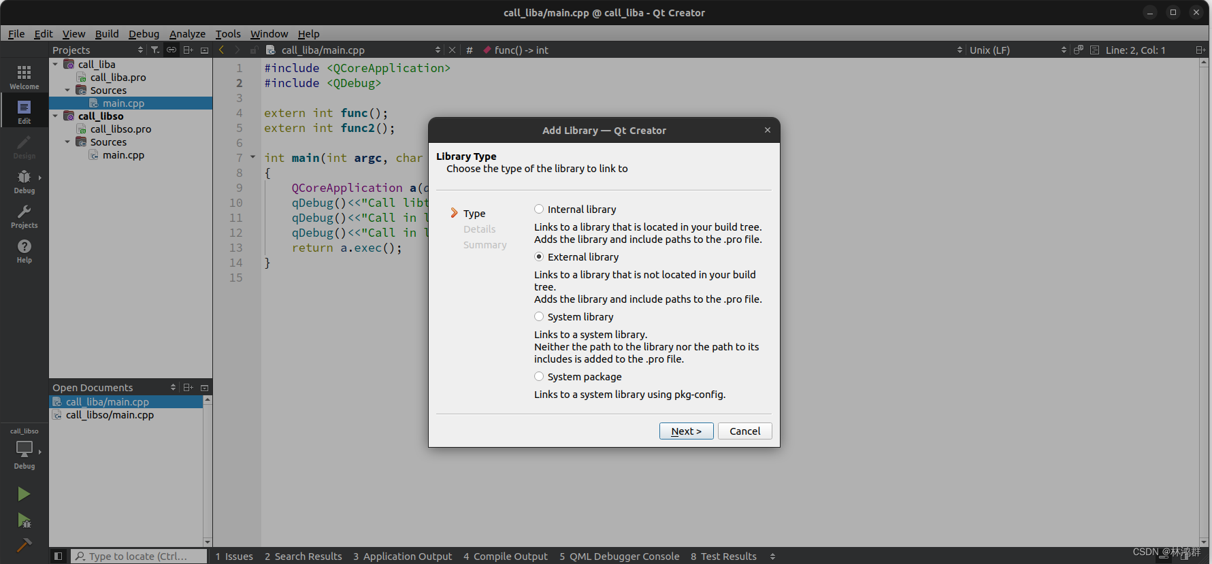Open the toggle-progress-details icon near encoding
The height and width of the screenshot is (564, 1212).
pos(1079,50)
